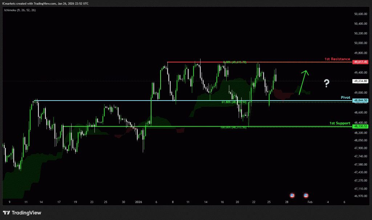The width and height of the screenshot is (372, 220).
Task: Select the green upward arrow drawing
Action: 303,82
